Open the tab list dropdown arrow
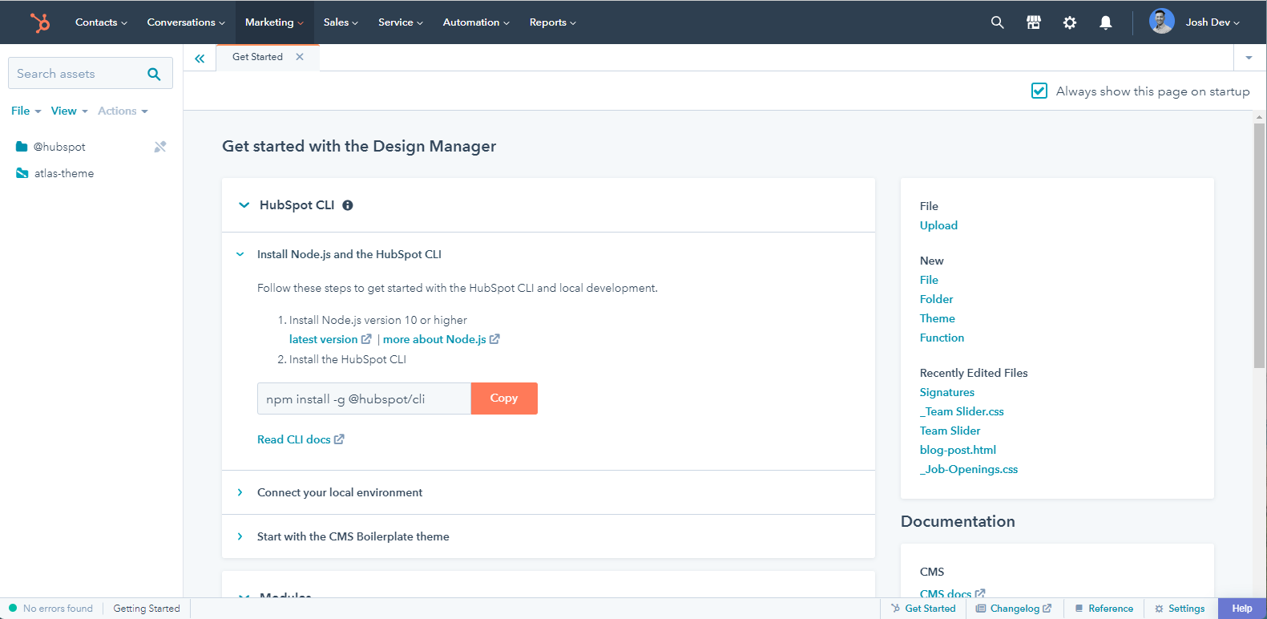Screen dimensions: 1267x619 (1249, 58)
